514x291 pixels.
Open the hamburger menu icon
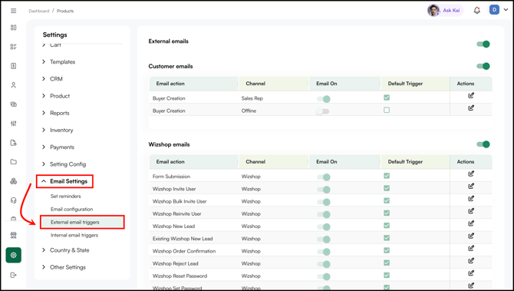click(14, 11)
